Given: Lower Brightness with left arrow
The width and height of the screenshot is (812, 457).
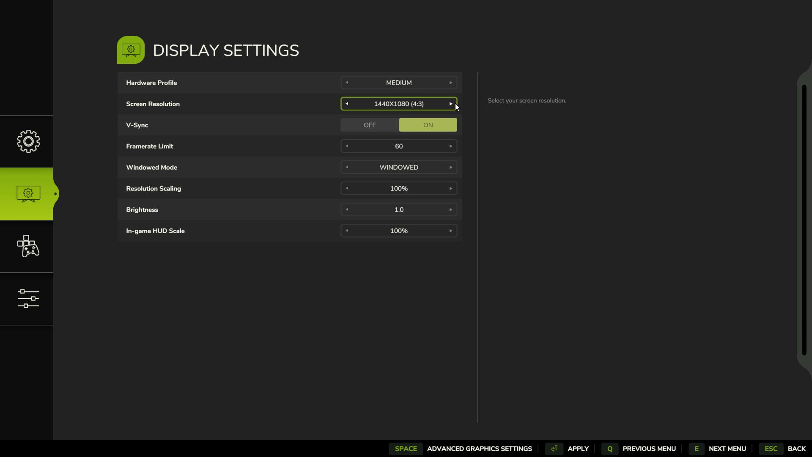Looking at the screenshot, I should coord(347,209).
